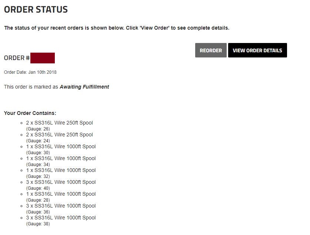Click the recent orders status instruction text
This screenshot has width=310, height=235.
click(x=117, y=28)
